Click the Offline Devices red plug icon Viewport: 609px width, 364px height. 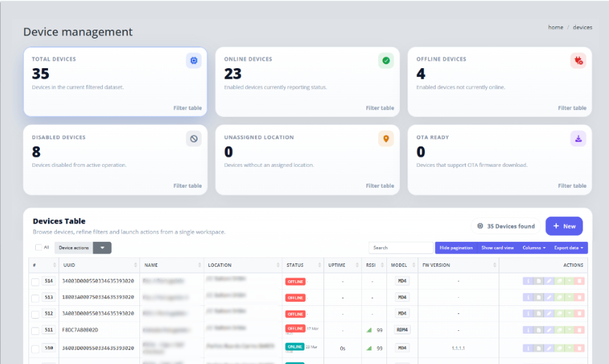pyautogui.click(x=578, y=61)
